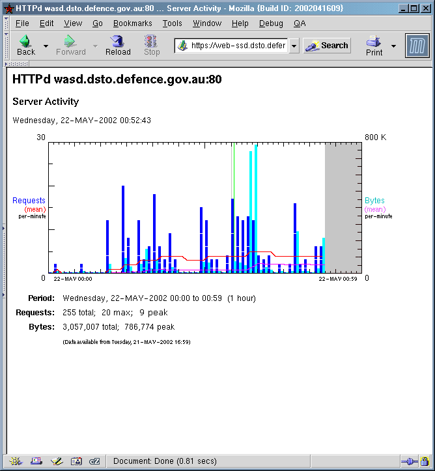Open the Forward history dropdown arrow
The image size is (435, 471).
click(95, 46)
